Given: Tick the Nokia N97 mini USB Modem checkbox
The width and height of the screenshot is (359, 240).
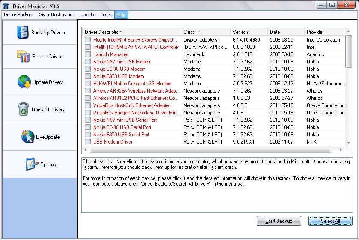Looking at the screenshot, I should pyautogui.click(x=87, y=62).
